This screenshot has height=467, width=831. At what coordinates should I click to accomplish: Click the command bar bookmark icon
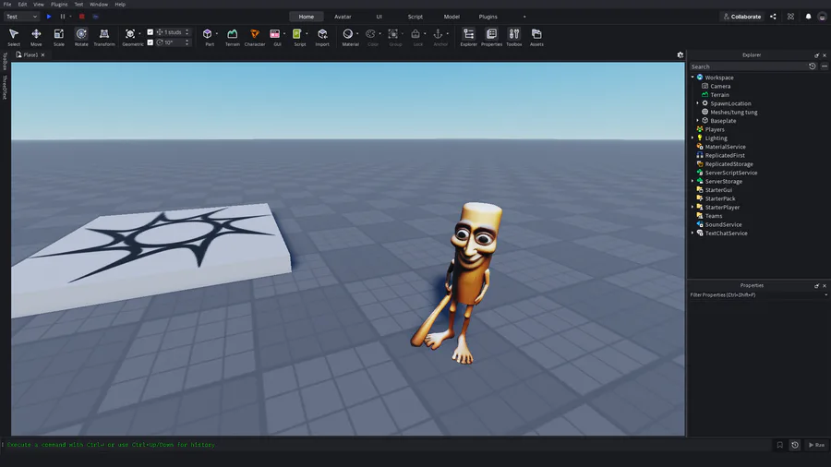[x=779, y=445]
